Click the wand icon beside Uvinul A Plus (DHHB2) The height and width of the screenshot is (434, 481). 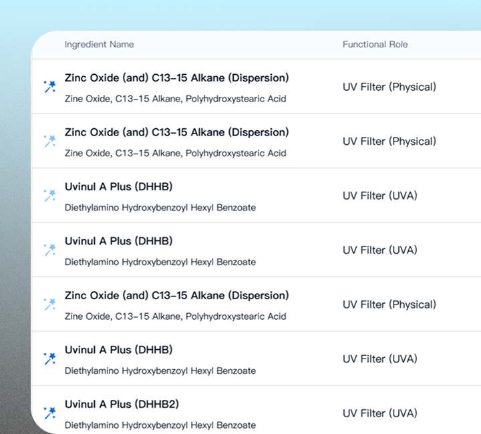pyautogui.click(x=49, y=413)
